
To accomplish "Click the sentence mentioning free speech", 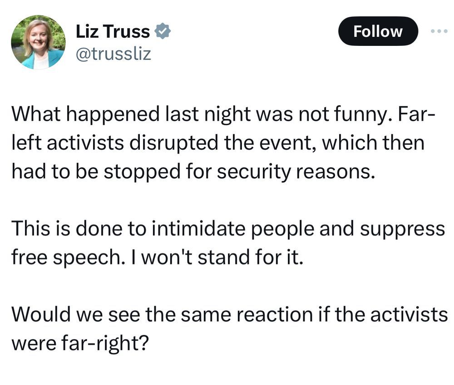I will click(x=227, y=242).
